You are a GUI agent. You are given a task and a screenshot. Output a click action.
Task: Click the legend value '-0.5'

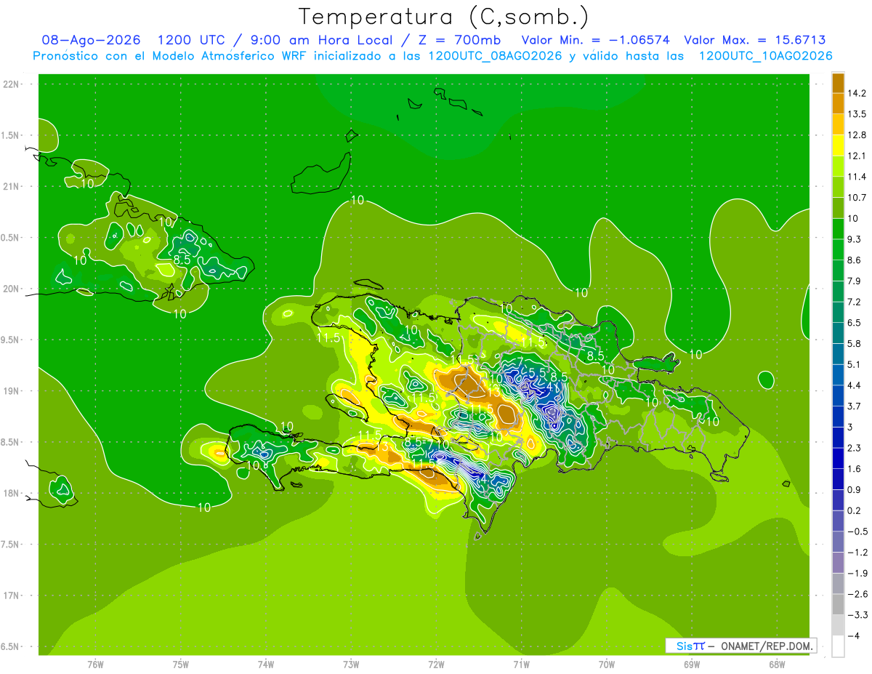(x=858, y=531)
